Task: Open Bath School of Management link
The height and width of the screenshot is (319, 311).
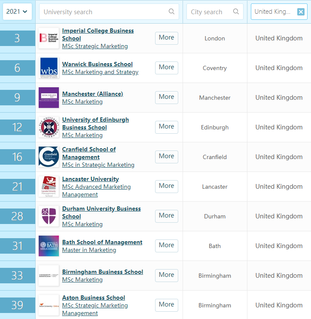Action: pos(102,242)
